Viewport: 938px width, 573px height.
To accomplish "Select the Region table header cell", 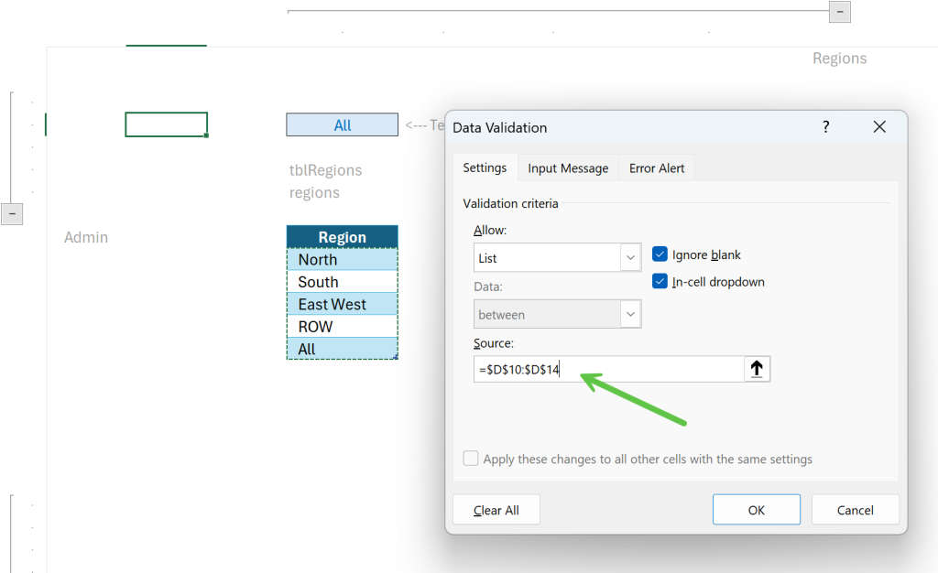I will click(343, 236).
